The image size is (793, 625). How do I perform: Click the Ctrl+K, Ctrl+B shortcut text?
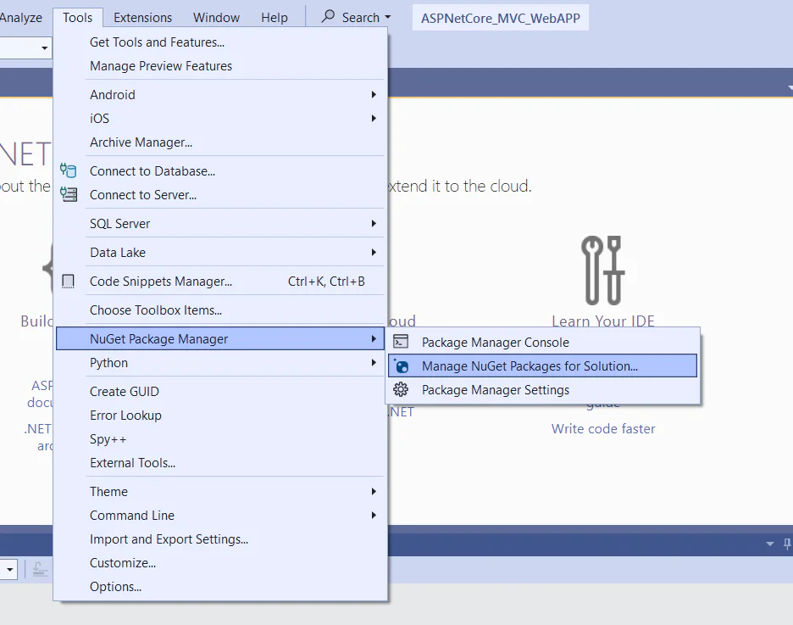click(326, 282)
